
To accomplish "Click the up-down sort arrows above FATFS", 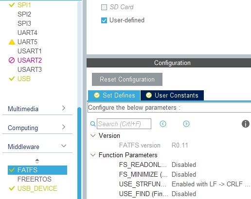I will [37, 161].
